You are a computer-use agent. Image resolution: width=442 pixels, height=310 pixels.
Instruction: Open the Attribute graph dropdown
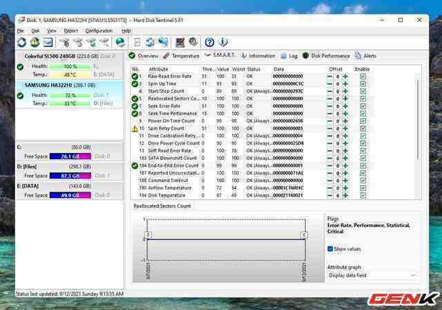(372, 275)
